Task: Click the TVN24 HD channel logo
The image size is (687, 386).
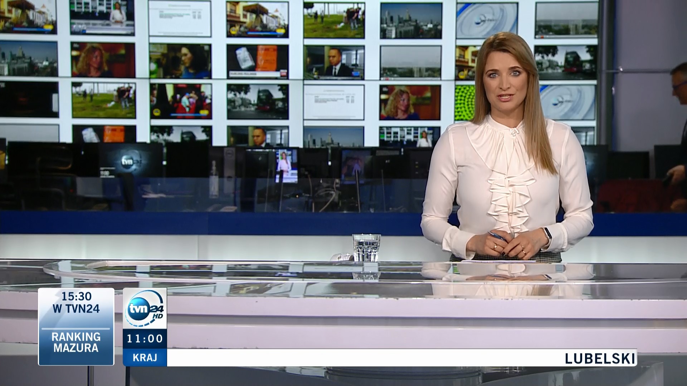Action: click(145, 308)
